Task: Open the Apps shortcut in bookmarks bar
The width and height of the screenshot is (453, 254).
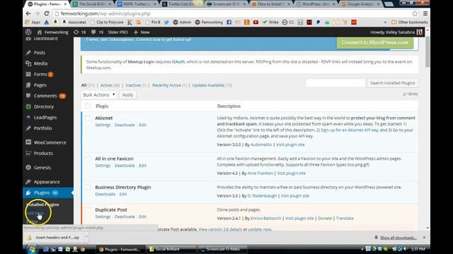Action: point(33,22)
